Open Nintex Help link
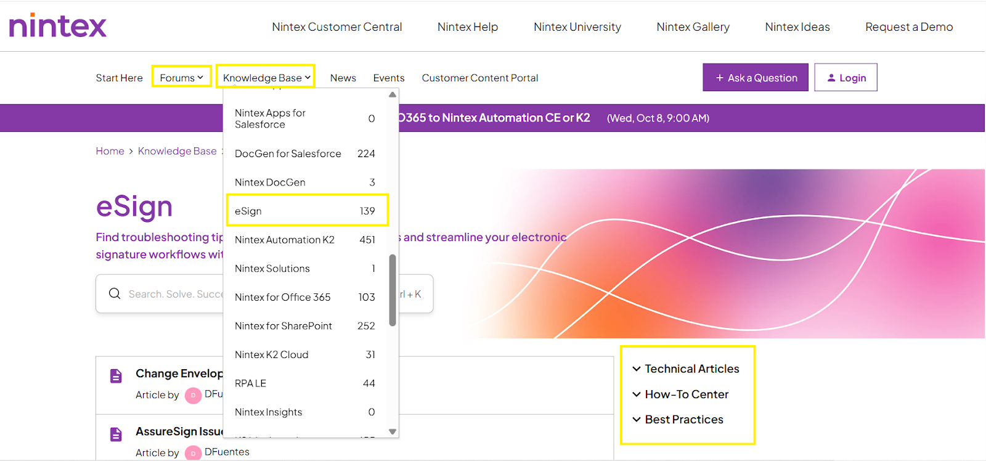This screenshot has width=986, height=461. 468,27
